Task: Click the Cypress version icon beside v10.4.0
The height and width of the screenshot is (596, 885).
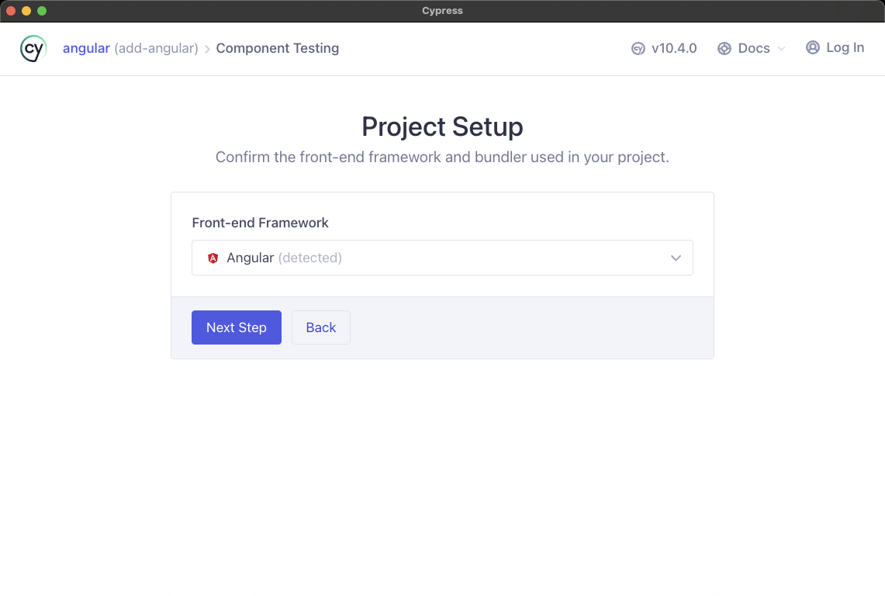Action: (x=638, y=49)
